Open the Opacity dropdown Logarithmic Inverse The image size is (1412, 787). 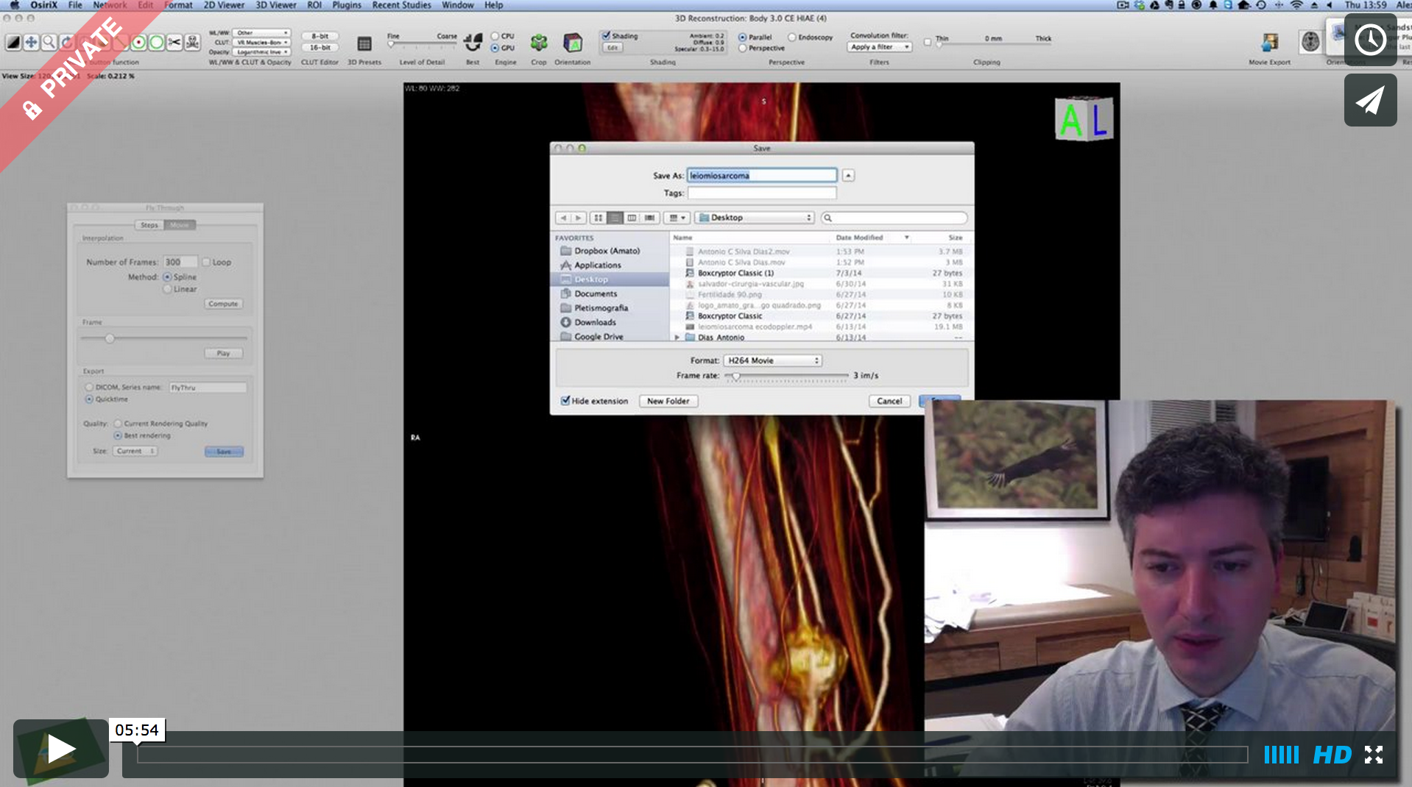click(262, 52)
